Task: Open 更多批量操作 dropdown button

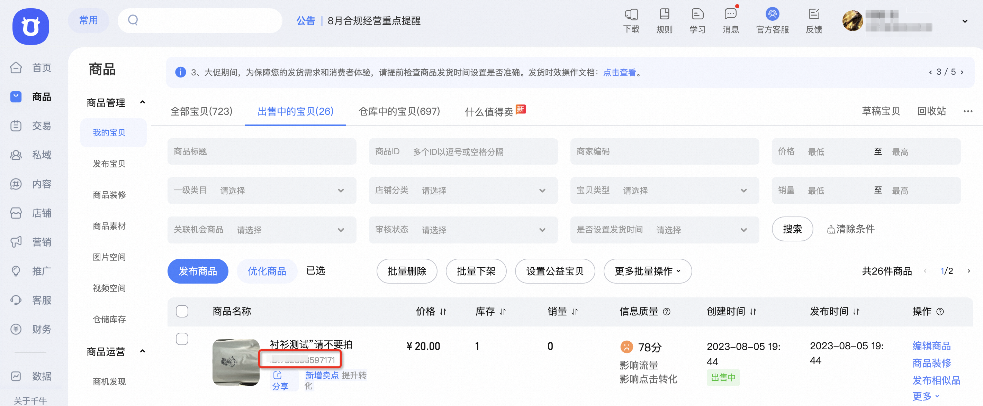Action: click(x=648, y=271)
